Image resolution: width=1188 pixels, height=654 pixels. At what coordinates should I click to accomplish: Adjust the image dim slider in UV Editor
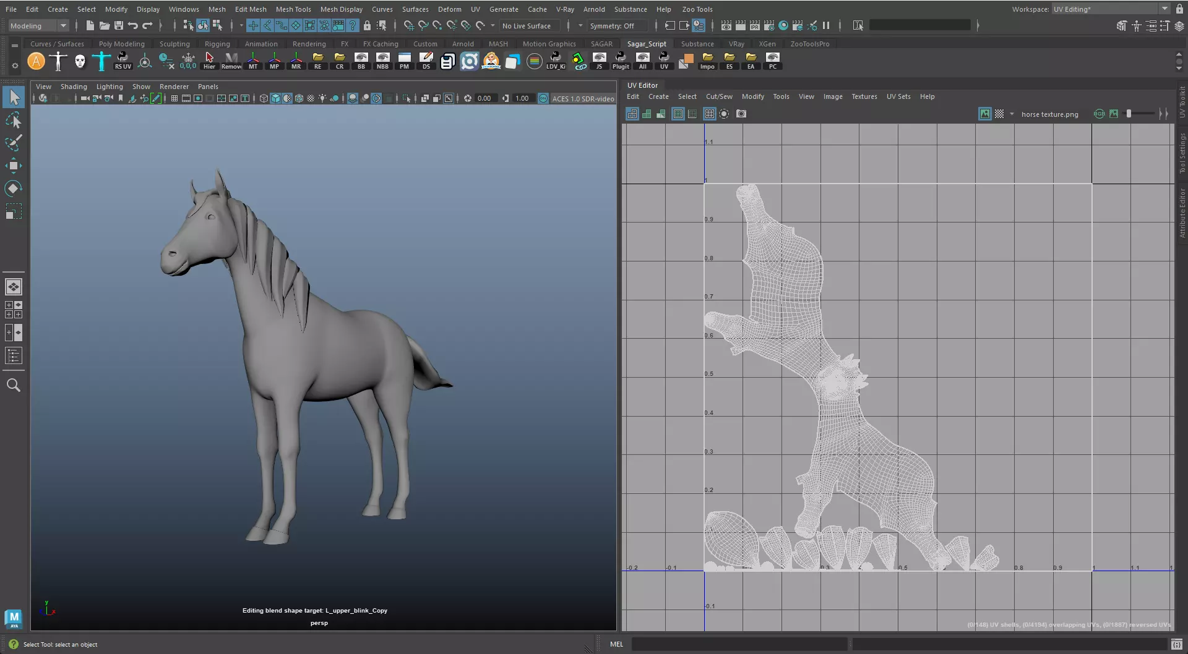click(1138, 114)
